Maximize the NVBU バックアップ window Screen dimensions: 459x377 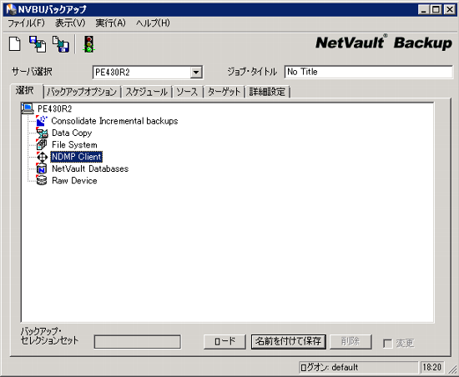(436, 10)
